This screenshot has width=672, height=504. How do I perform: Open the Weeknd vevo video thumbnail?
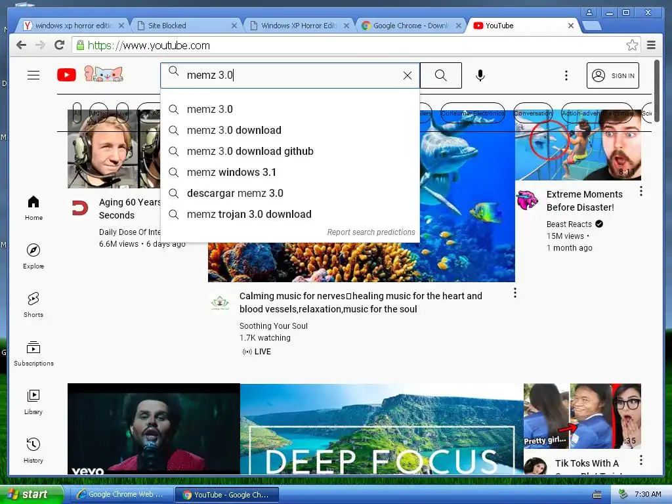point(154,429)
